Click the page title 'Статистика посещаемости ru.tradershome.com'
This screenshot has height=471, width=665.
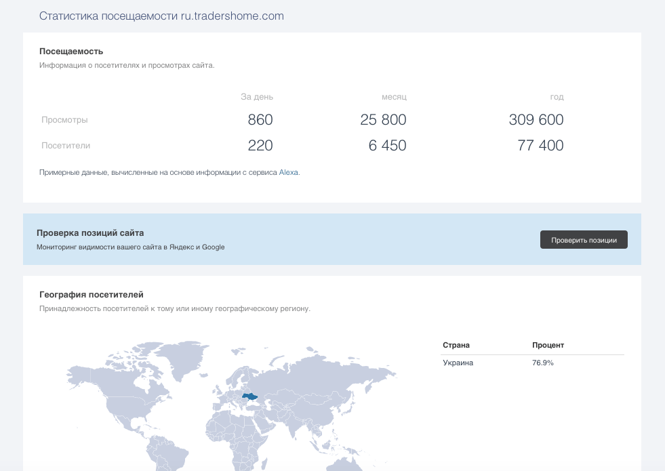tap(161, 16)
